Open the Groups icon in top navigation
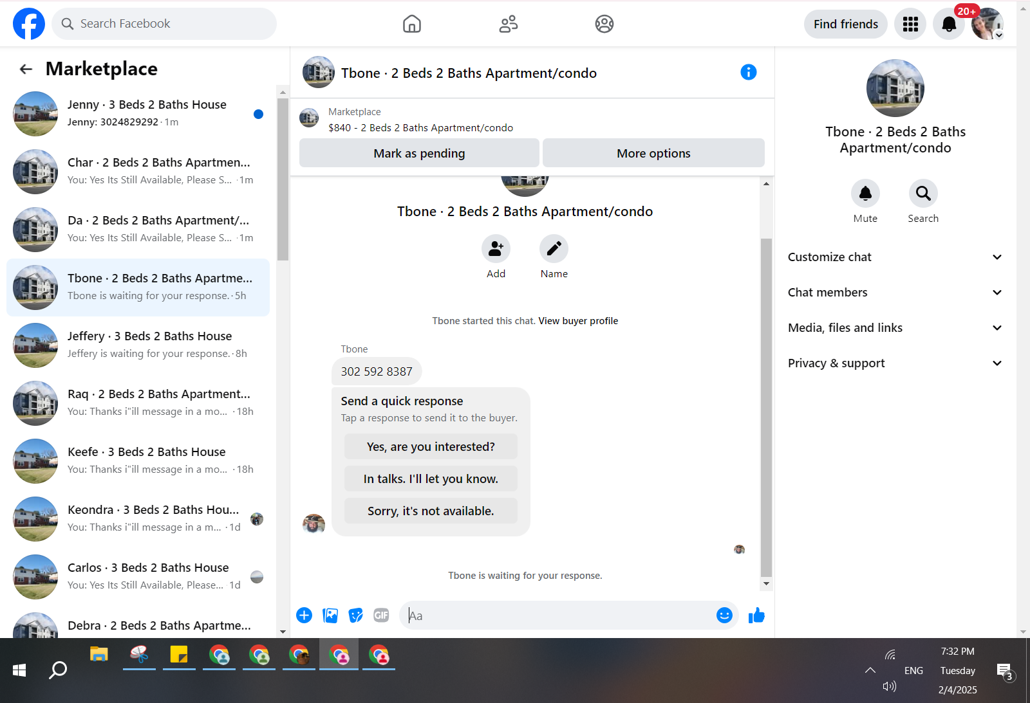1030x703 pixels. pos(604,24)
